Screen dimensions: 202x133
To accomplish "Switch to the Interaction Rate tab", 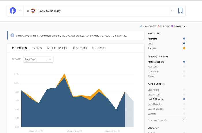I will tap(57, 48).
